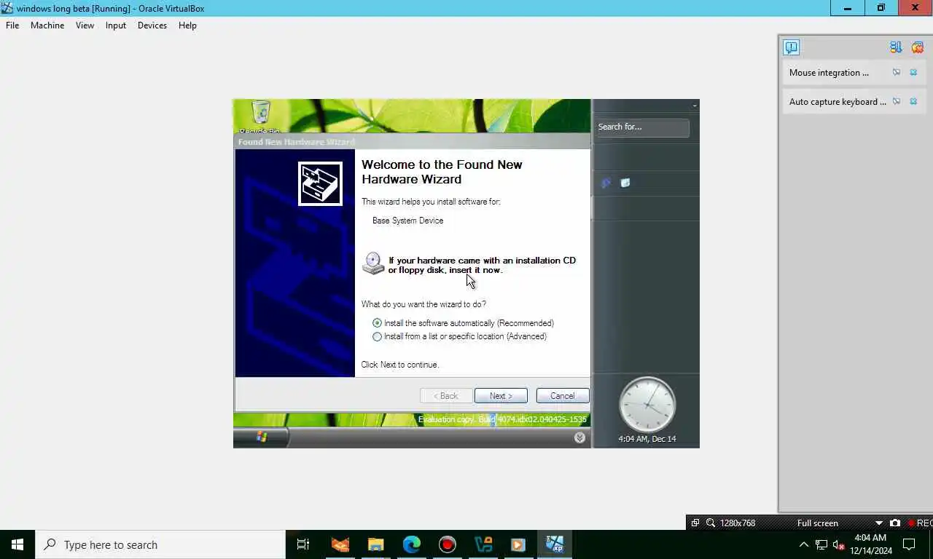Open Task View on the taskbar
This screenshot has height=559, width=933.
tap(303, 544)
